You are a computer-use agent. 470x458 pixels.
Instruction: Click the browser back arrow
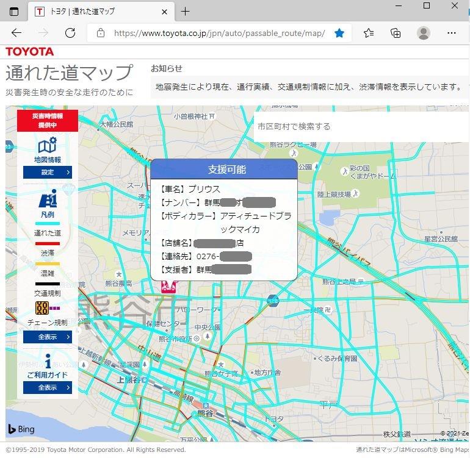pos(16,33)
